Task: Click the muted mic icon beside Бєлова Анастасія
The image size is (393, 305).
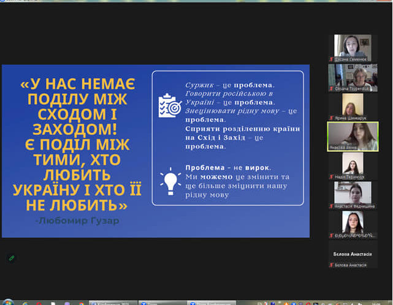Action: tap(332, 265)
